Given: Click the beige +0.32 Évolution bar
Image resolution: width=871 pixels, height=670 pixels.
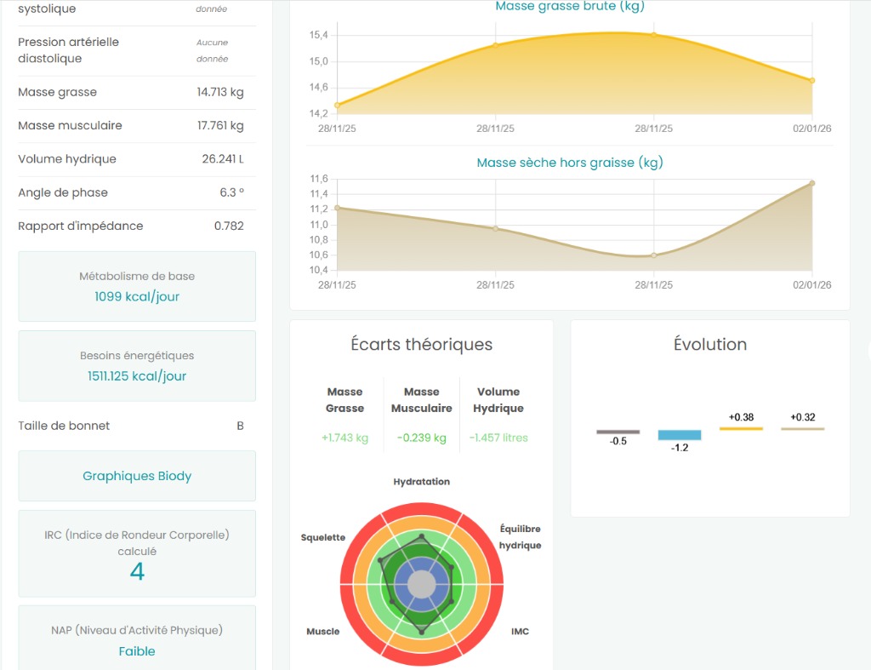Looking at the screenshot, I should point(802,428).
